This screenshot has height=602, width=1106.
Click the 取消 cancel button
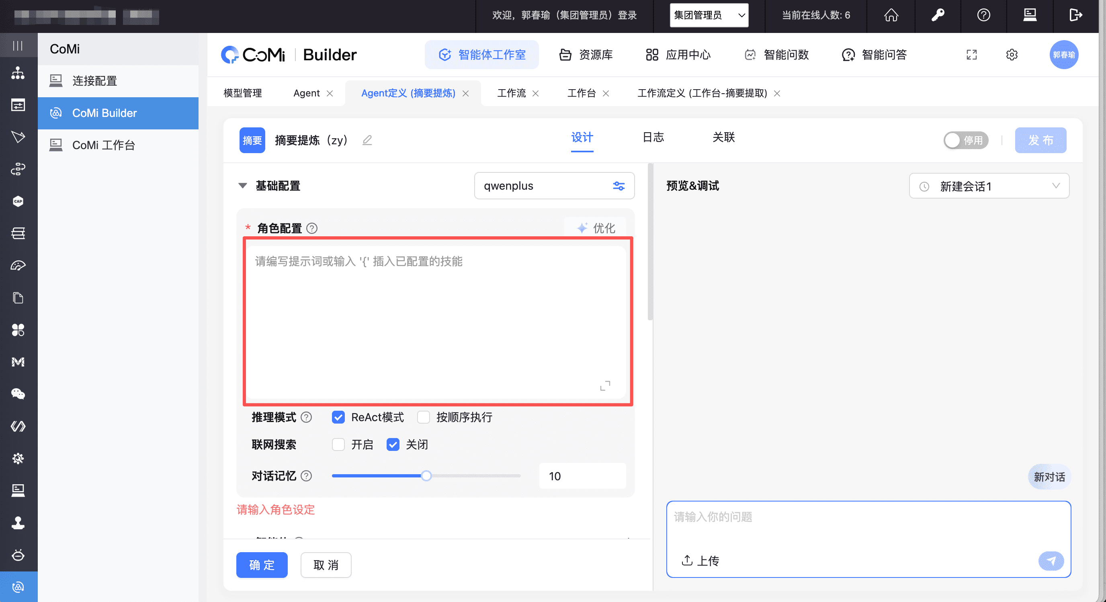click(326, 565)
